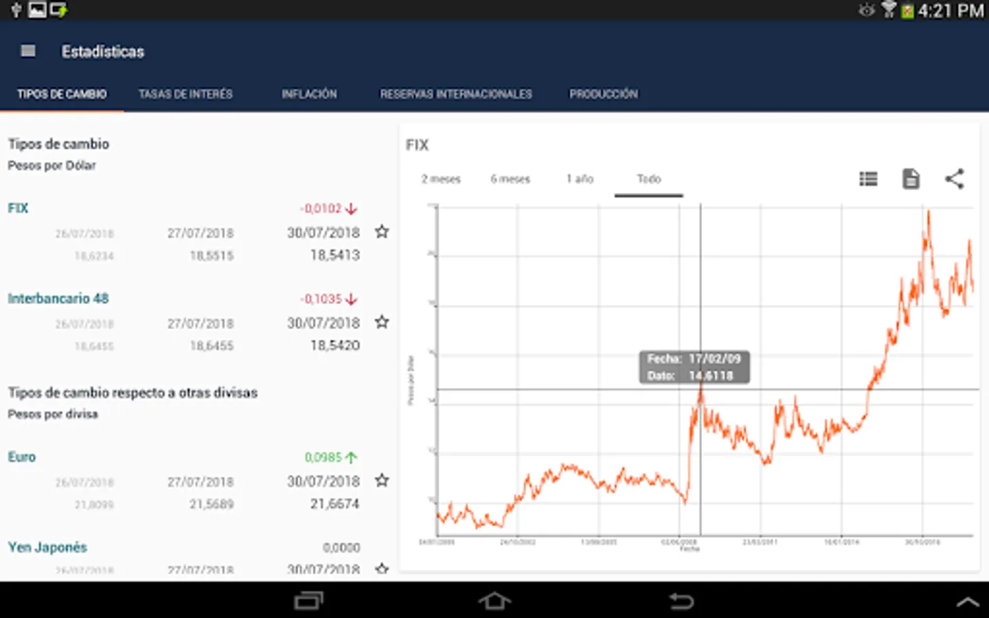Image resolution: width=989 pixels, height=618 pixels.
Task: Tap FIX change -0,0102 indicator
Action: 328,209
